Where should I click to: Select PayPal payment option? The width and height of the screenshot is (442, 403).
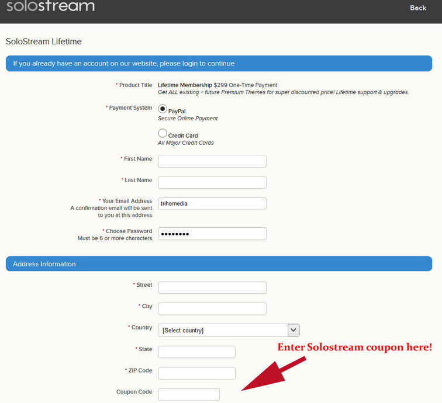[x=163, y=109]
